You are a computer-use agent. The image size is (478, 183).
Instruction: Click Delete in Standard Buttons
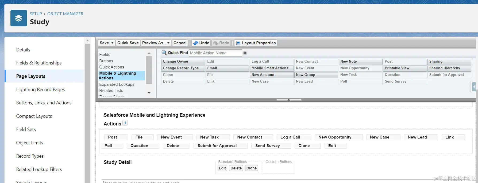point(236,168)
